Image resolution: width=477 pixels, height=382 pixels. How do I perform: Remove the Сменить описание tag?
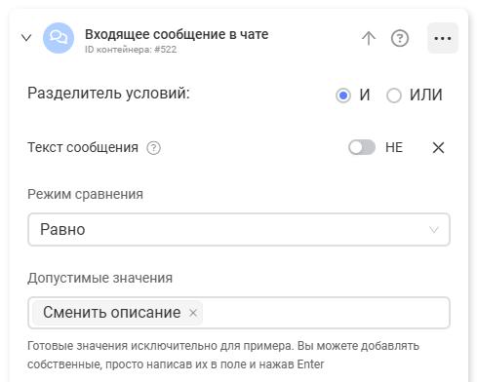click(193, 313)
